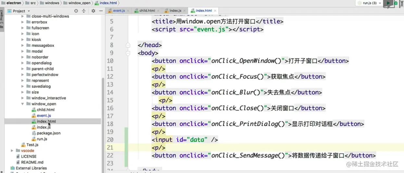Click windows in the breadcrumb path
404x173 pixels.
(50, 3)
